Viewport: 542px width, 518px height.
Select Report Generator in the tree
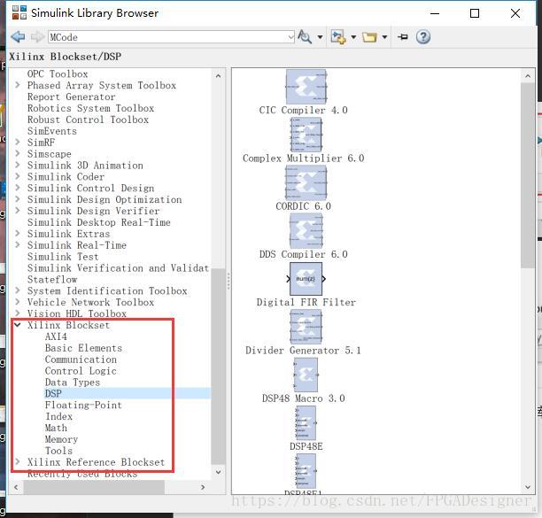pos(71,97)
